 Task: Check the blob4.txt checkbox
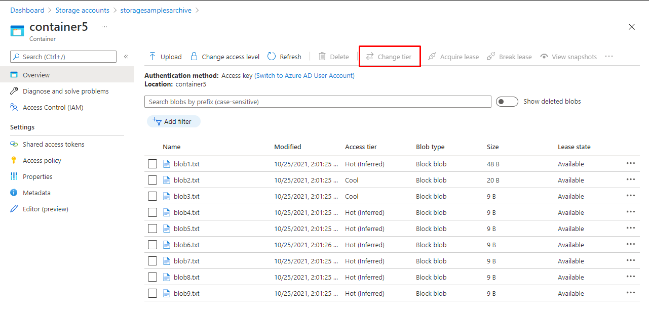coord(152,212)
